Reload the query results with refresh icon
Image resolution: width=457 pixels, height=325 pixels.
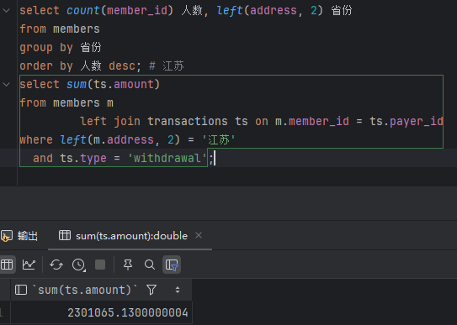tap(56, 265)
